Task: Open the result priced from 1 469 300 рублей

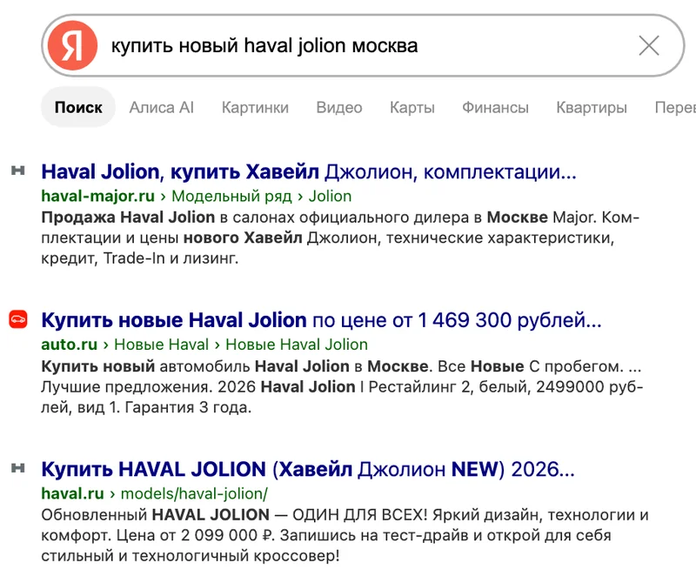Action: click(x=321, y=320)
